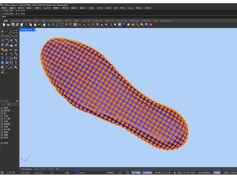The height and width of the screenshot is (178, 237).
Task: Select the pointer selection tool in sidebar
Action: (x=3, y=32)
